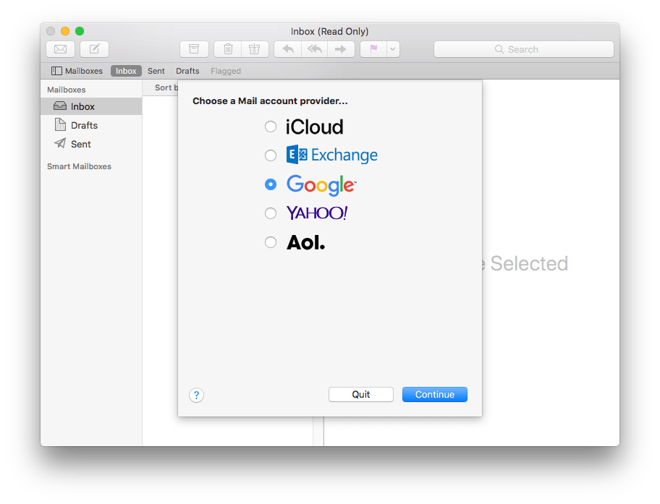Select the iCloud radio button
660x504 pixels.
pos(271,127)
